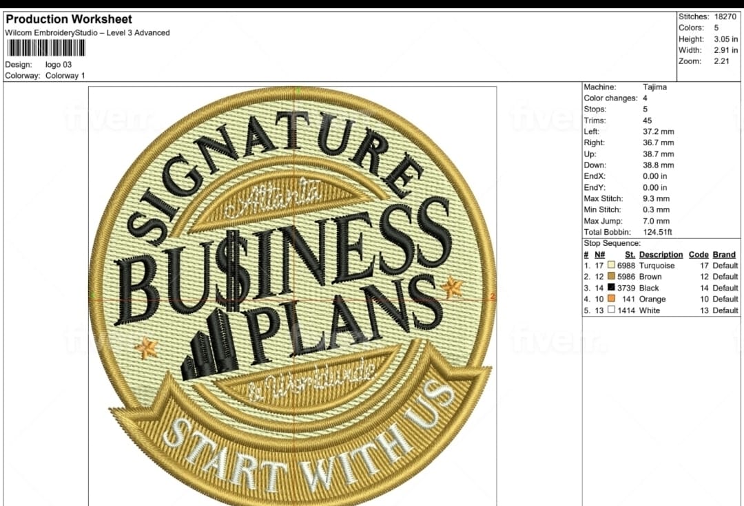The width and height of the screenshot is (744, 506).
Task: Select the Orange thread color swatch
Action: coord(611,299)
